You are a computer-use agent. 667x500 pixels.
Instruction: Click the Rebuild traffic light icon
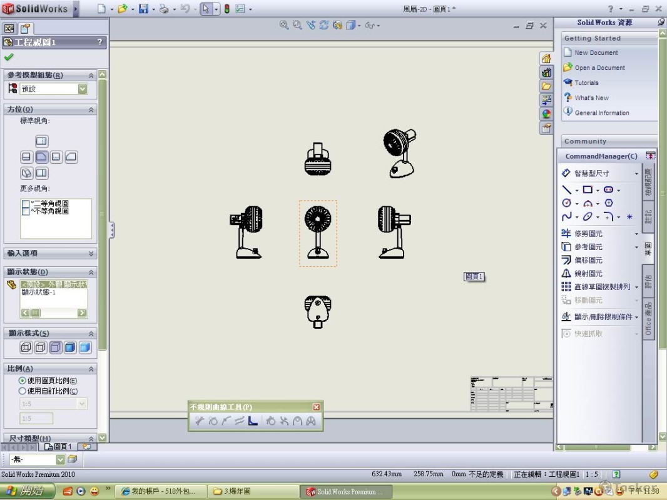pyautogui.click(x=227, y=9)
